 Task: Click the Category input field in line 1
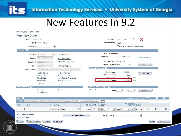point(103,109)
